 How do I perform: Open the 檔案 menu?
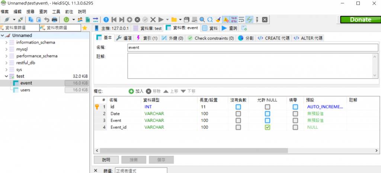[4, 12]
